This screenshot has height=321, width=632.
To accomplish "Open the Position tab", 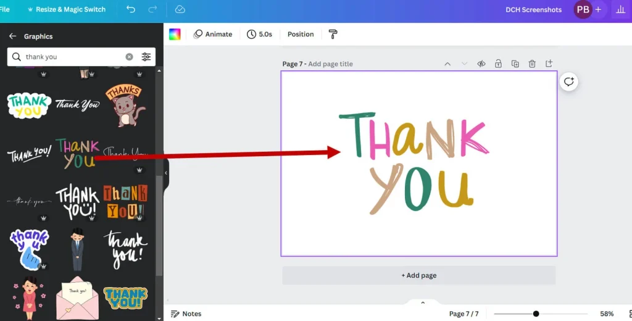I will point(301,34).
